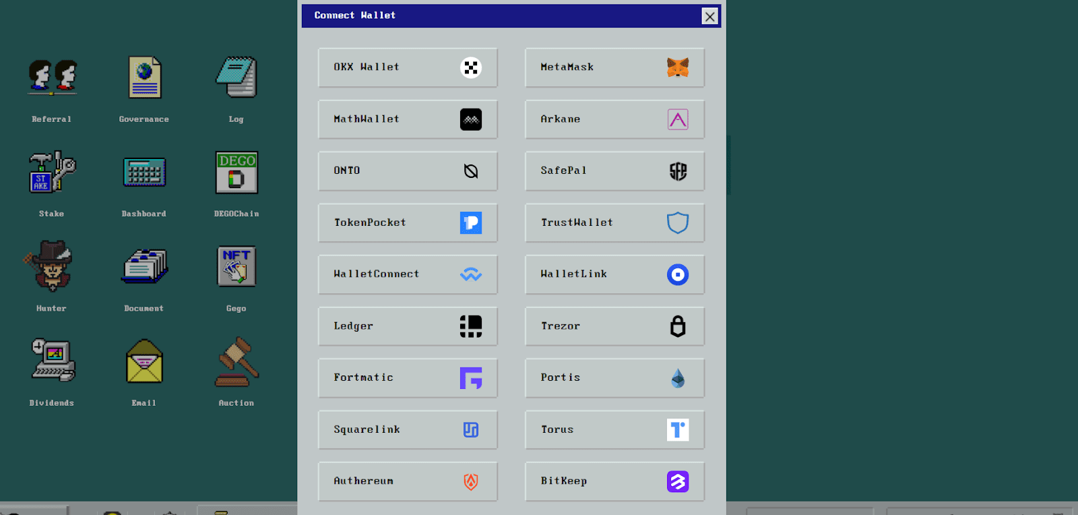Connect with BitKeep
The height and width of the screenshot is (515, 1078).
(x=614, y=481)
